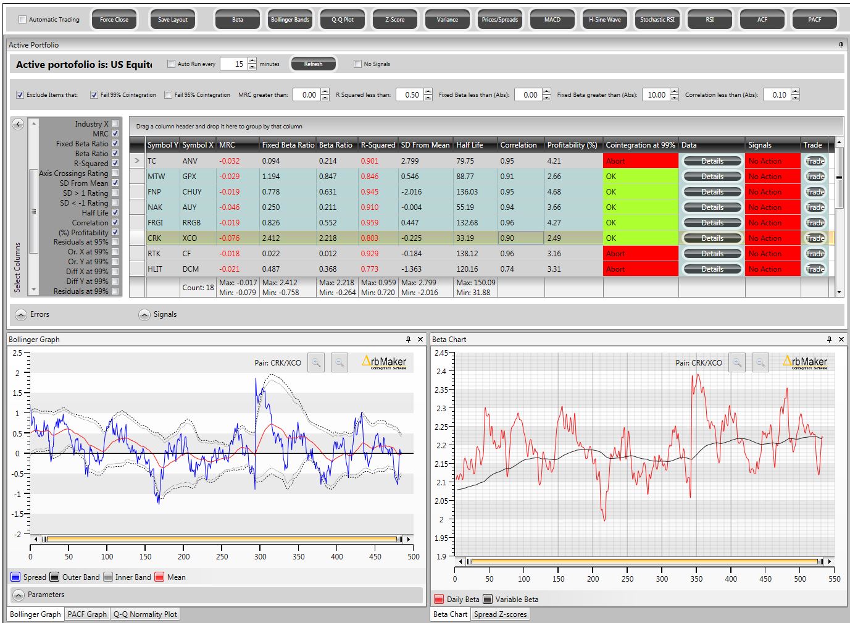
Task: Enable Axis Crossings Rating column
Action: [x=115, y=173]
